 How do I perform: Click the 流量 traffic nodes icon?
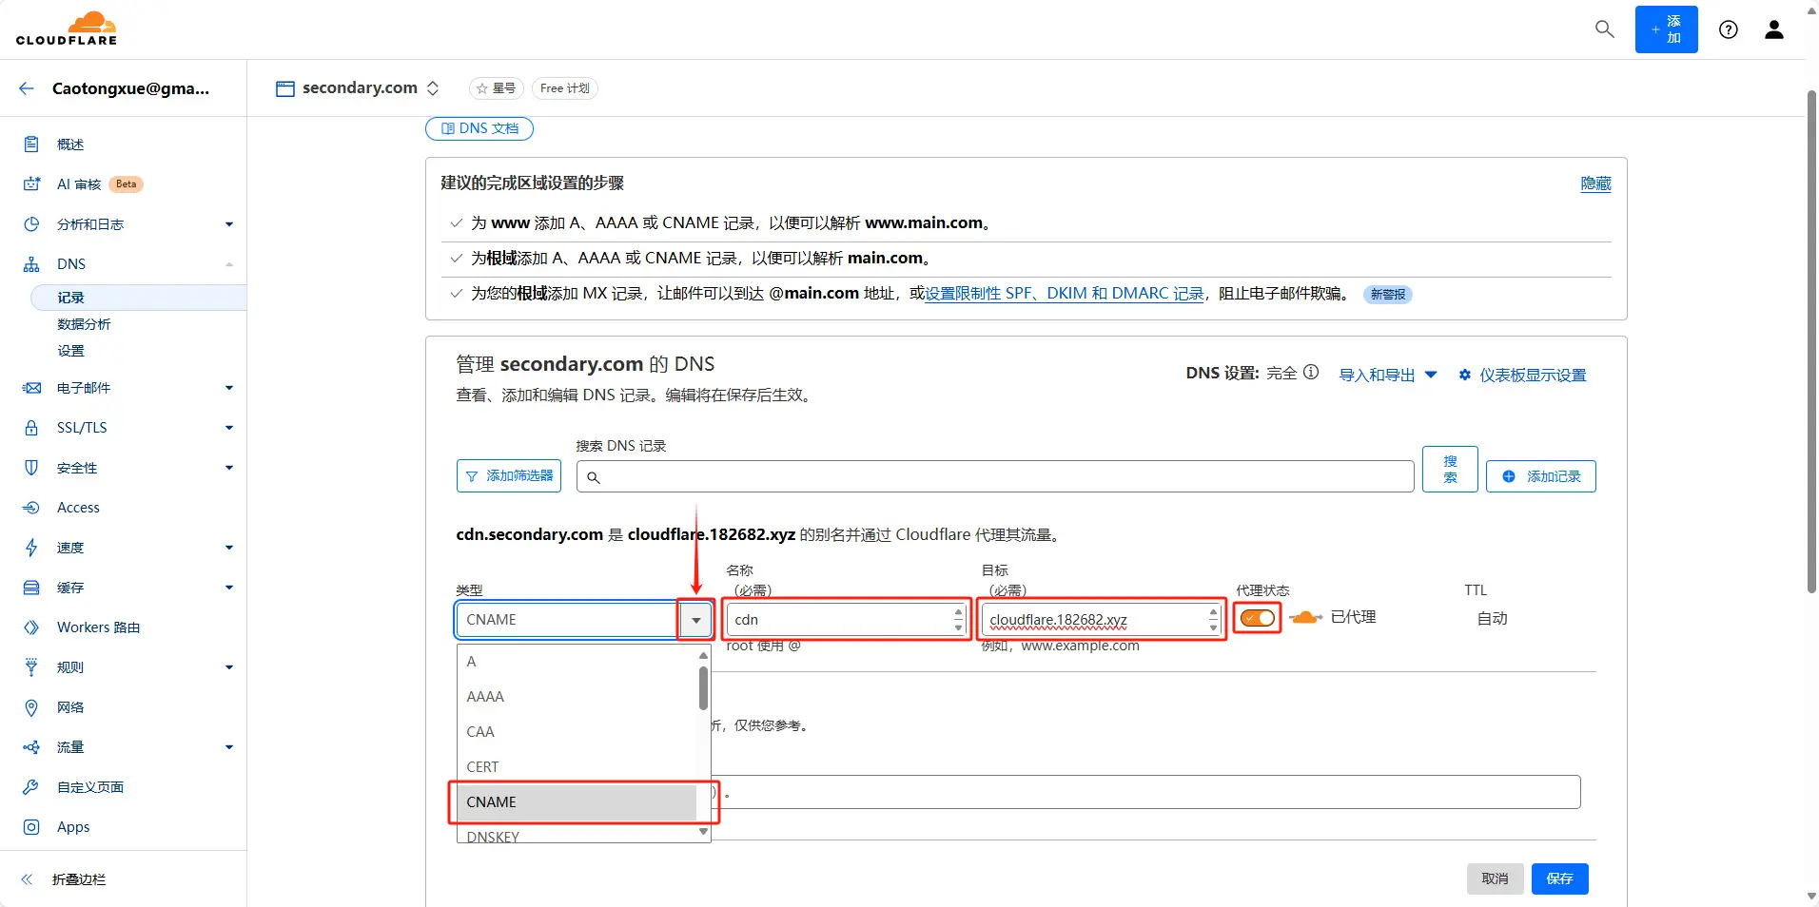click(31, 747)
